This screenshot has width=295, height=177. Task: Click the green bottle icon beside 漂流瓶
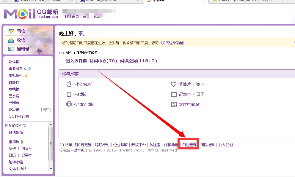tap(22, 141)
